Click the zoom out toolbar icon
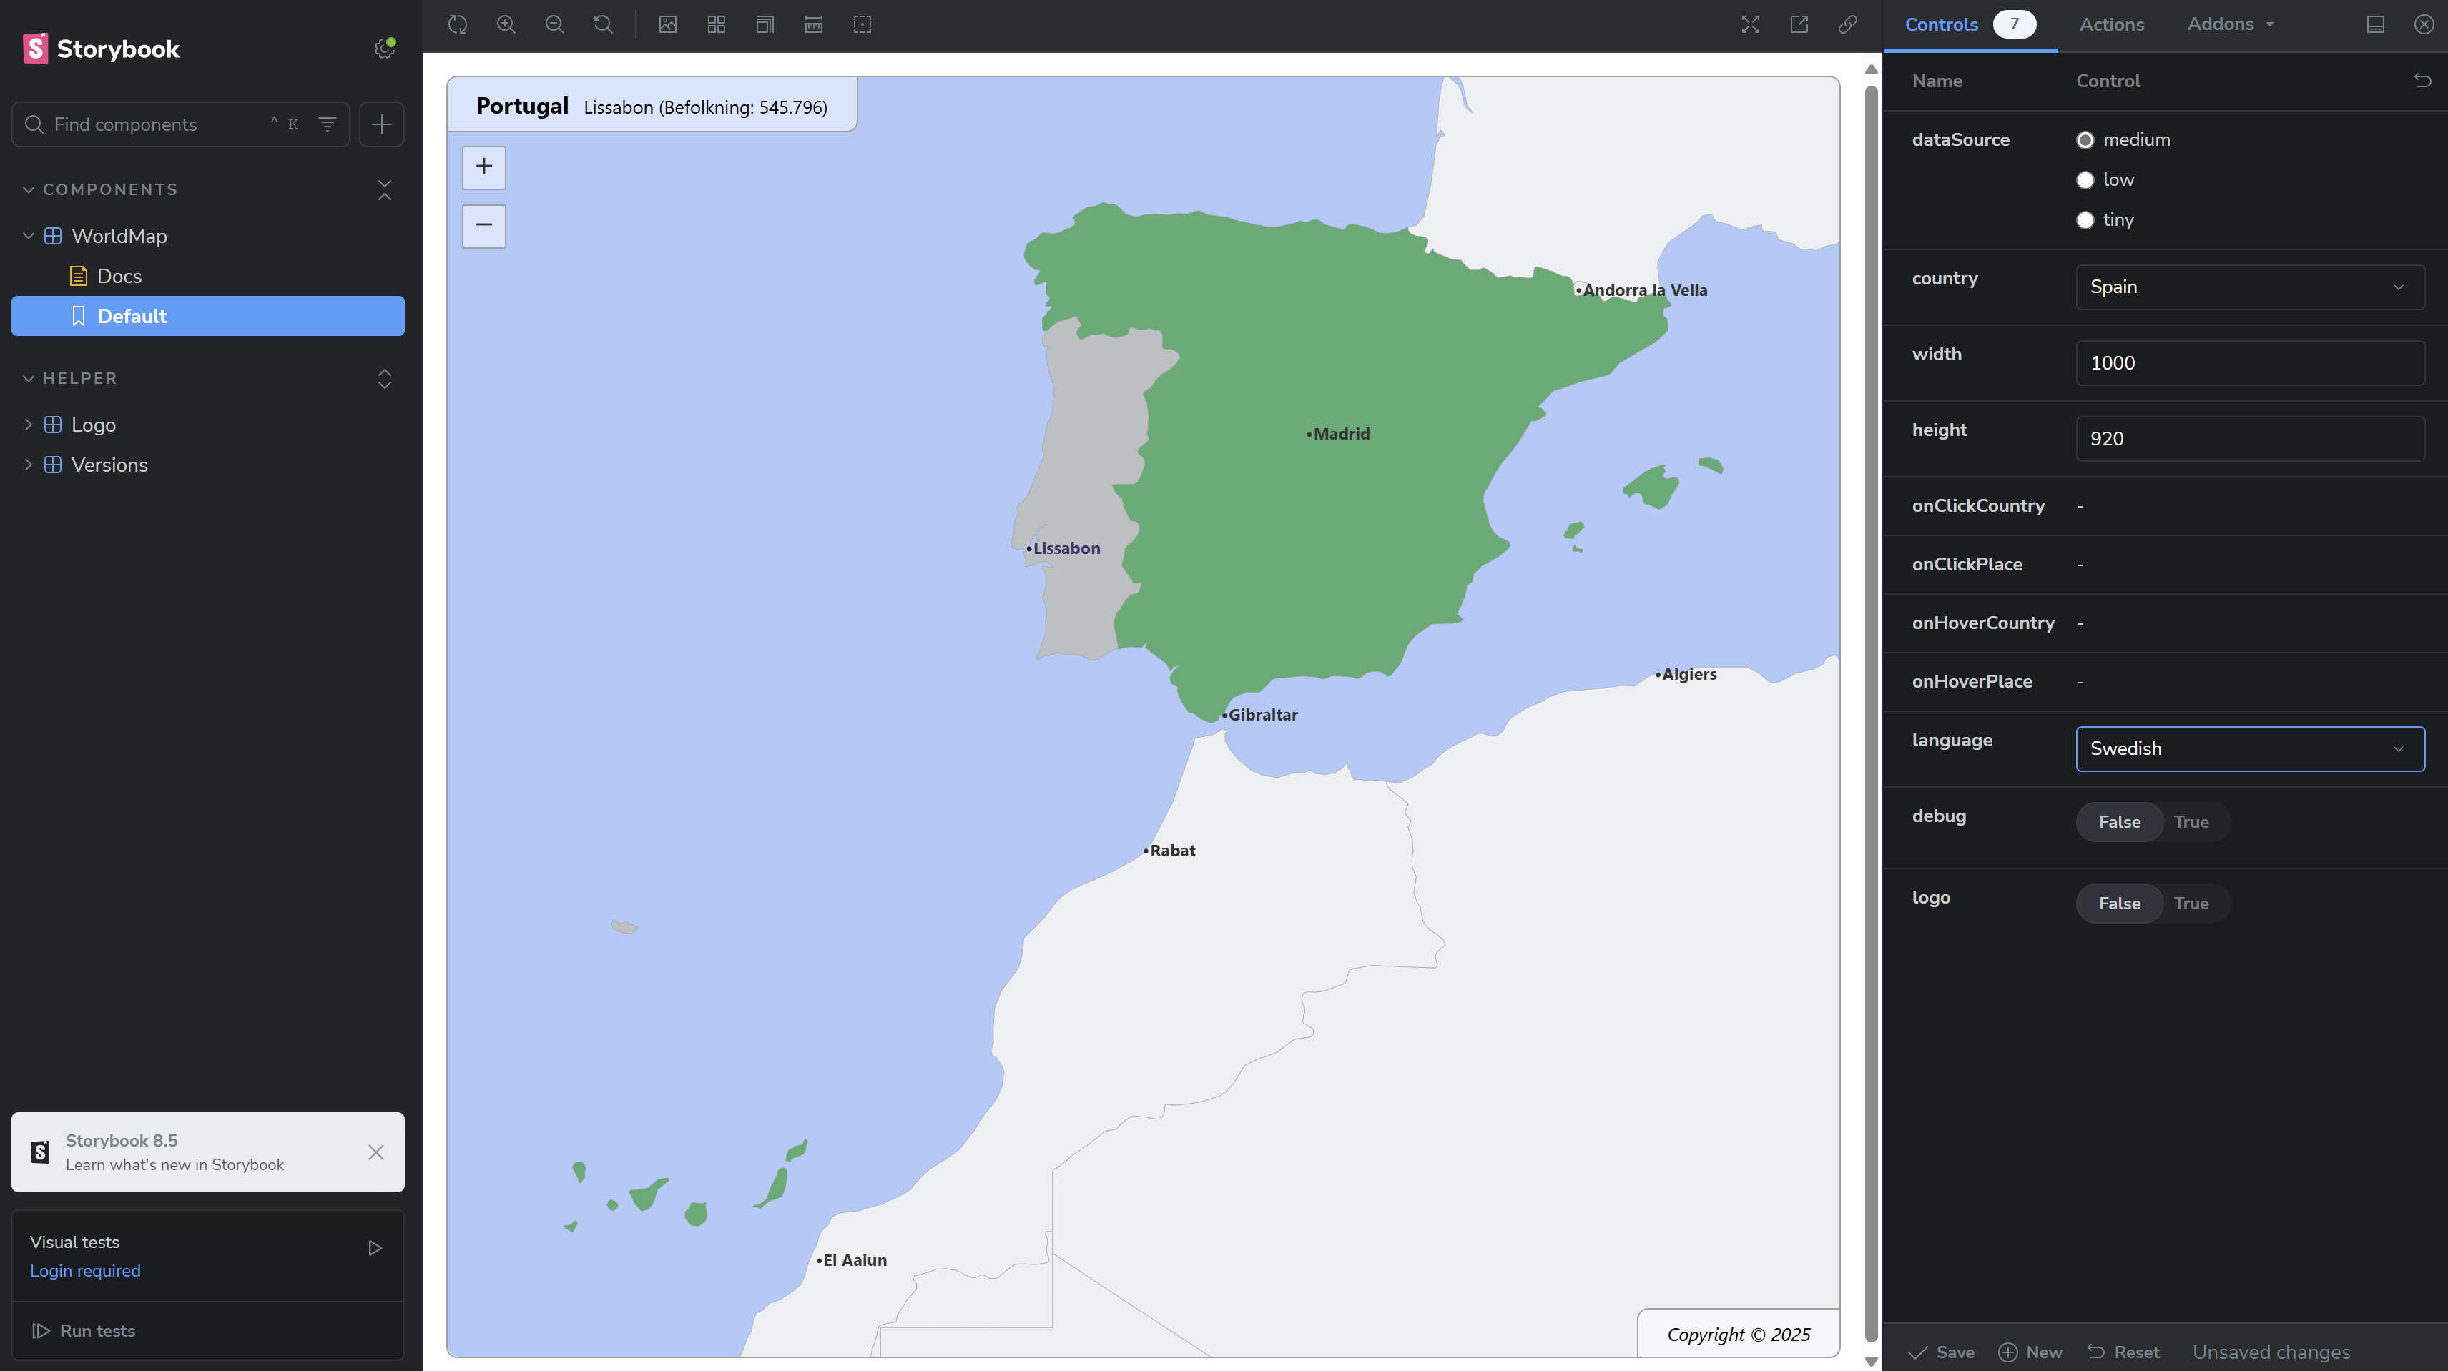Image resolution: width=2448 pixels, height=1371 pixels. [x=555, y=25]
